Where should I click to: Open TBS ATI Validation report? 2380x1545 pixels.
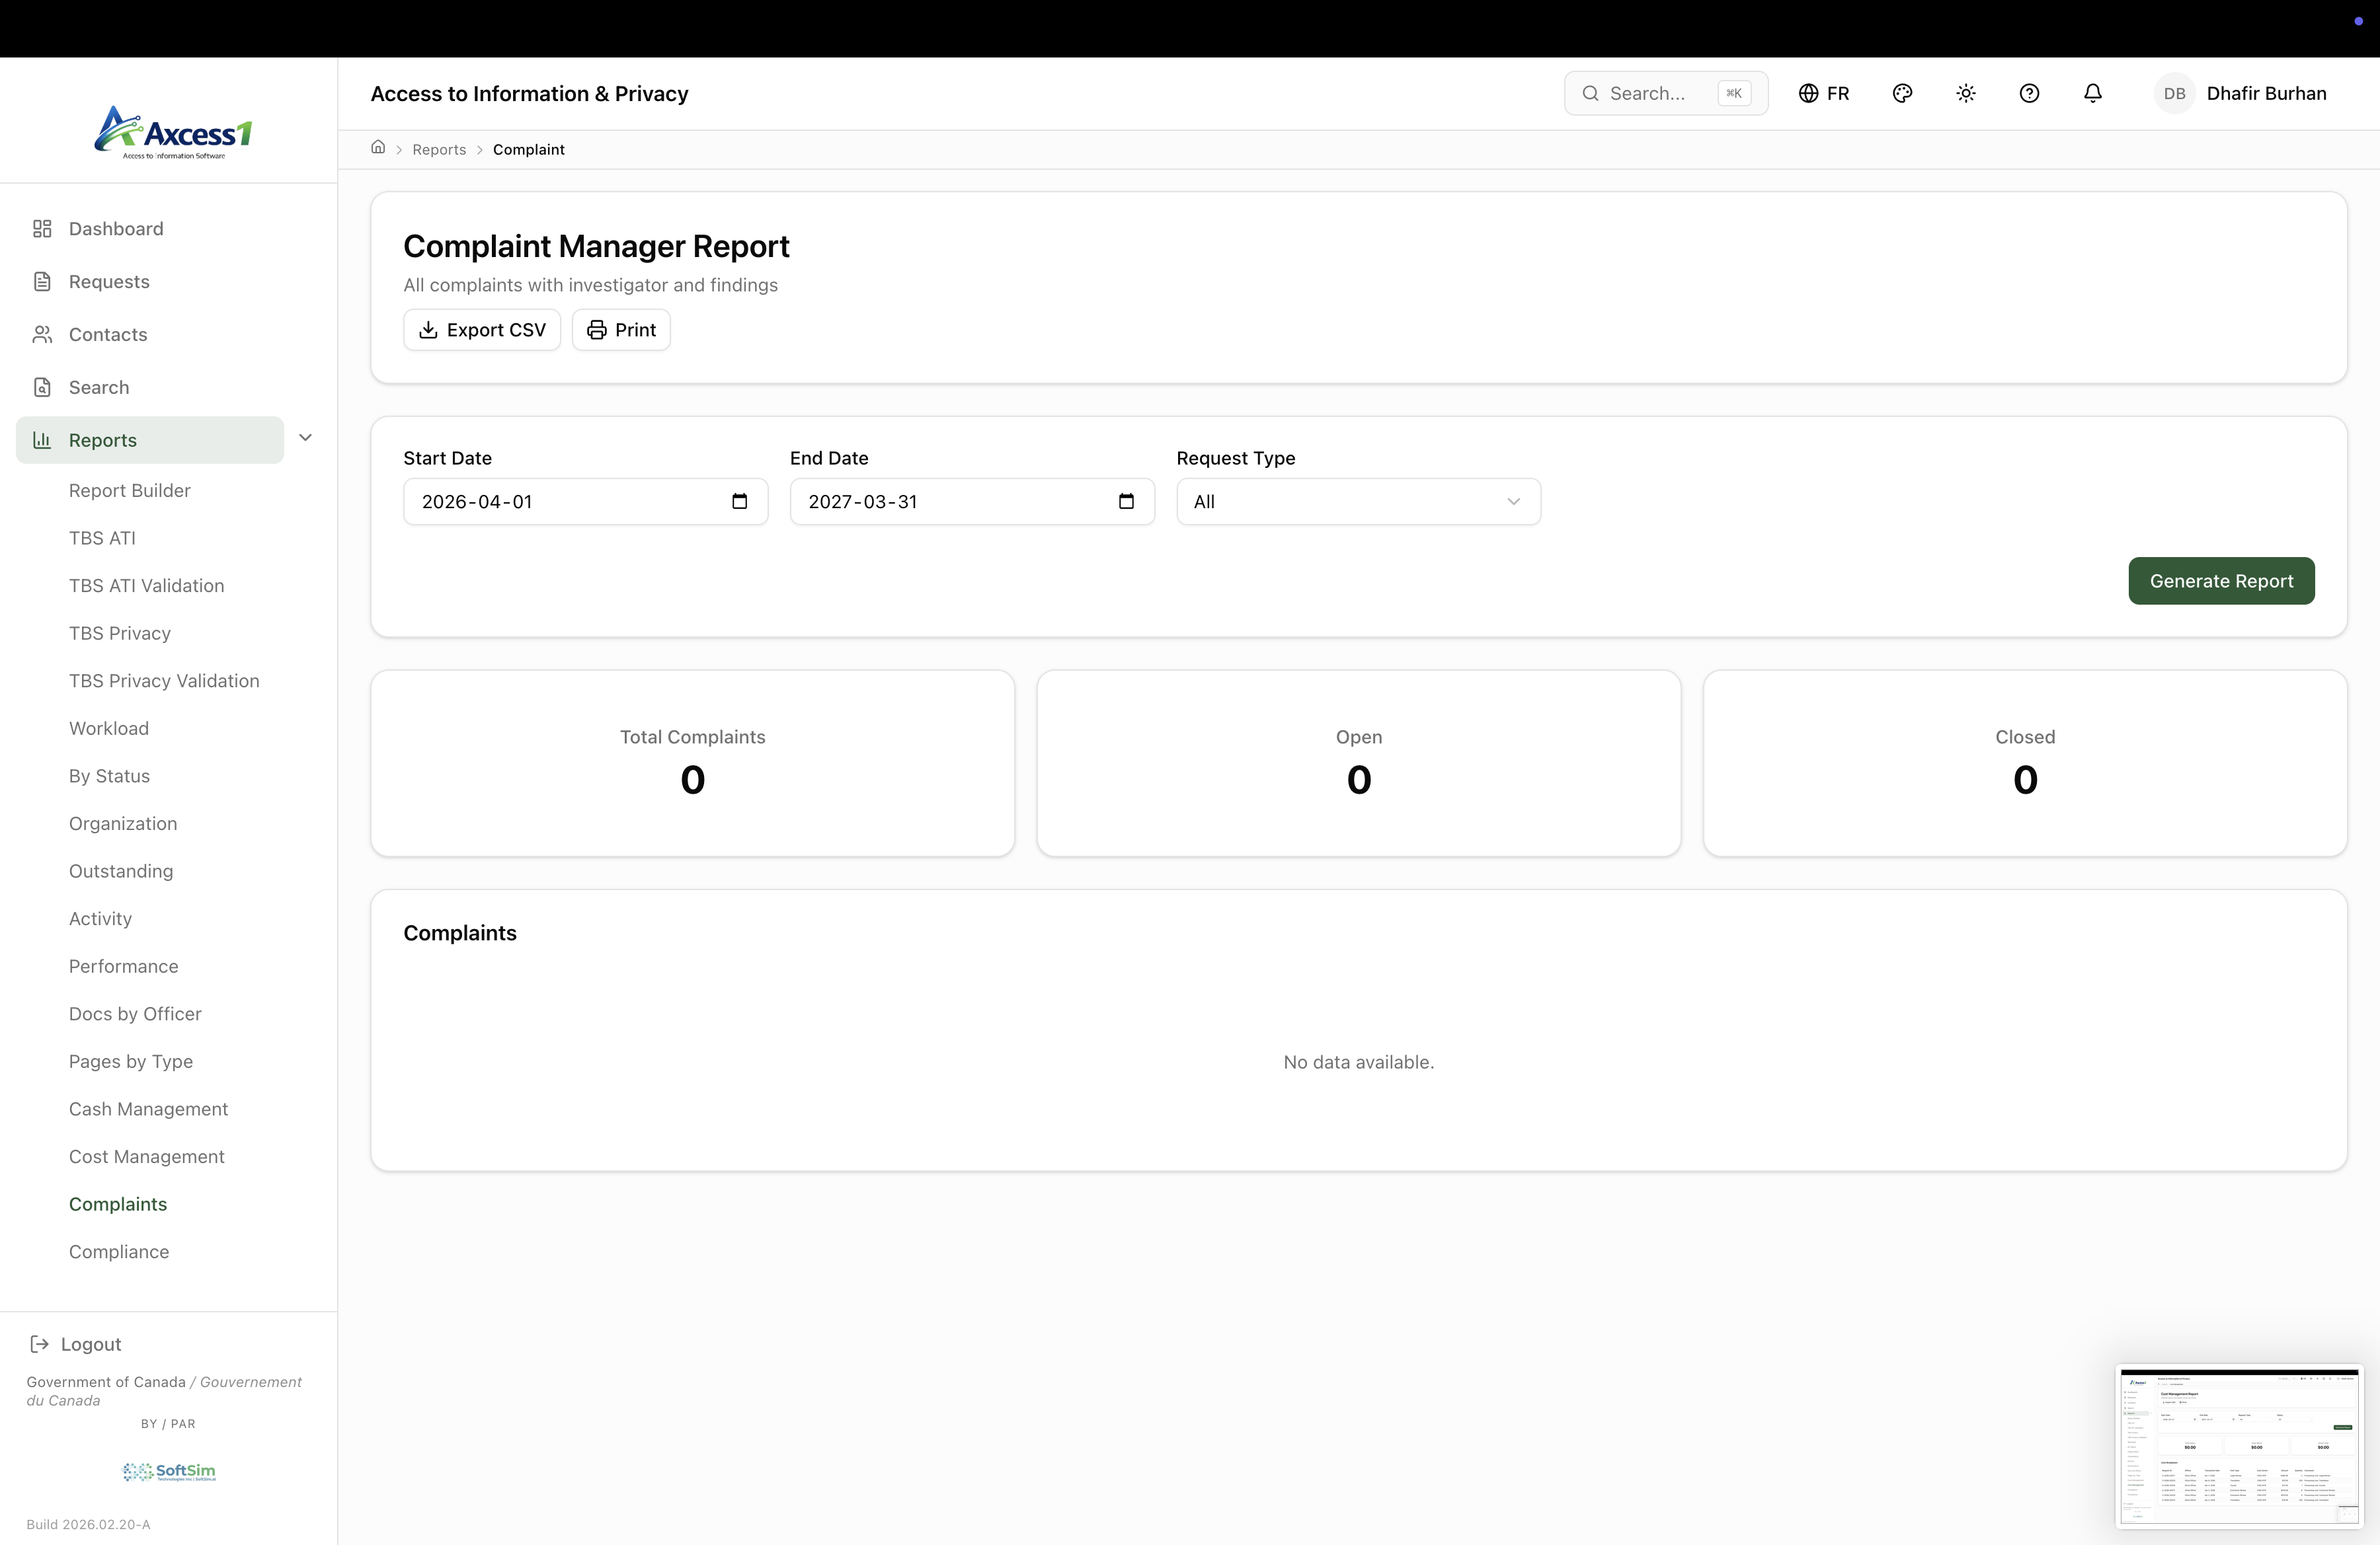click(146, 585)
